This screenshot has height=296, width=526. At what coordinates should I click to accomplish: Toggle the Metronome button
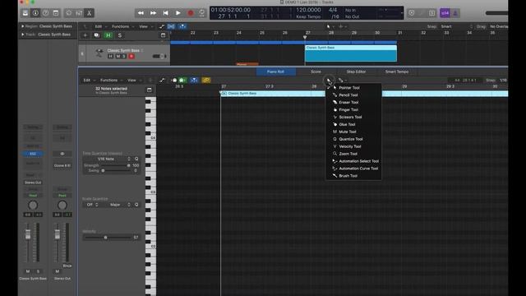[x=455, y=13]
